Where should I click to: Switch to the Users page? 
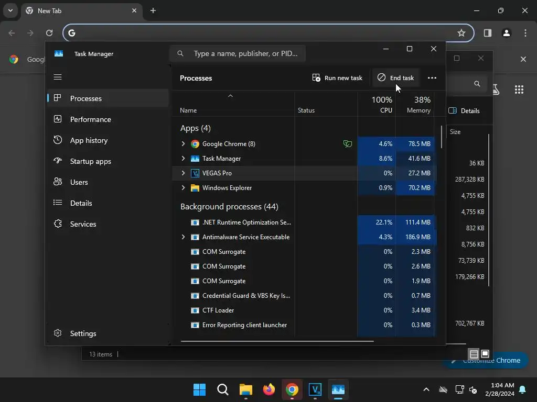(x=108, y=182)
